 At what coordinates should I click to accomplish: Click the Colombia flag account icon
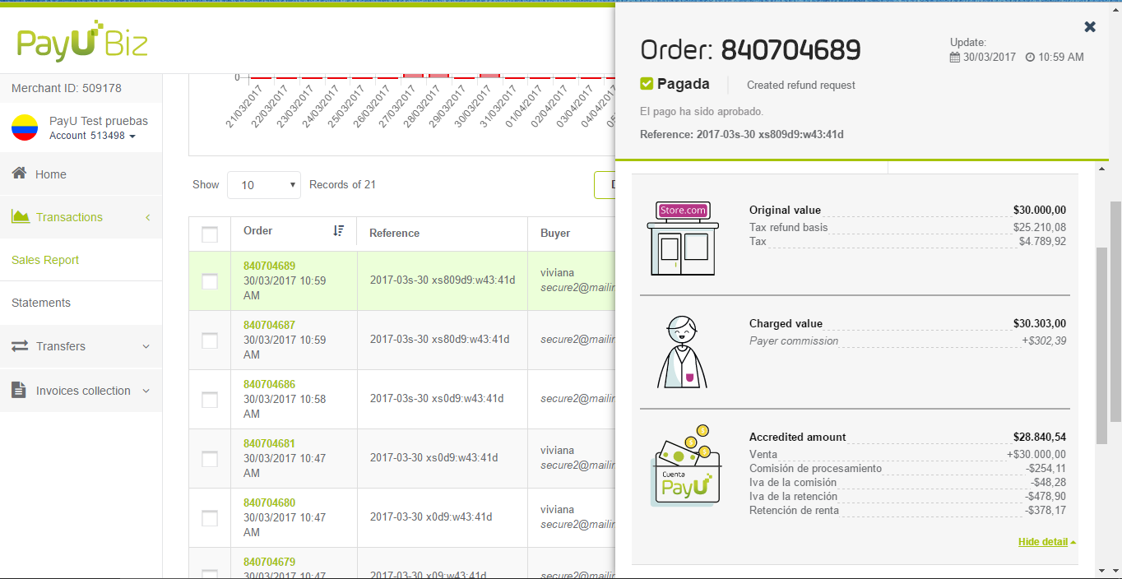click(x=25, y=127)
